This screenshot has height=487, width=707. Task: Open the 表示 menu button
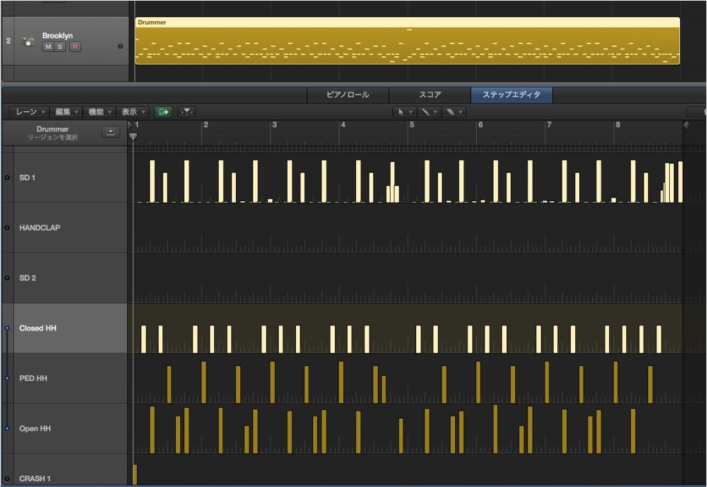pyautogui.click(x=134, y=112)
